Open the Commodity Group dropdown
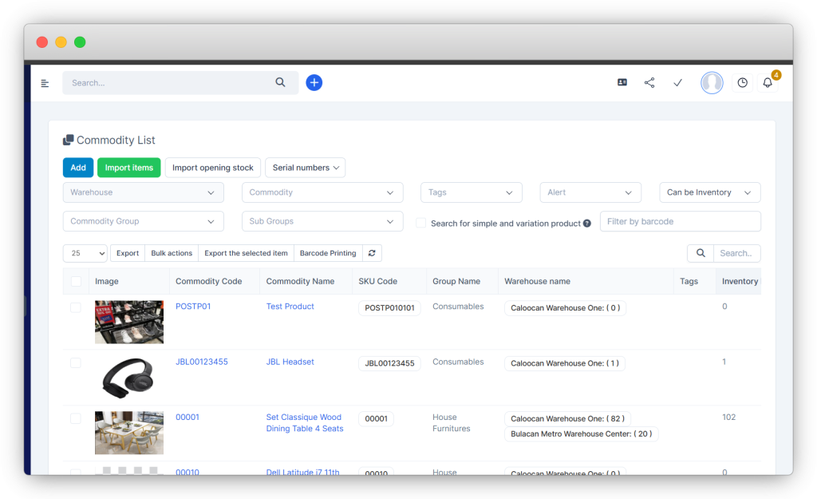The image size is (817, 499). pos(143,221)
